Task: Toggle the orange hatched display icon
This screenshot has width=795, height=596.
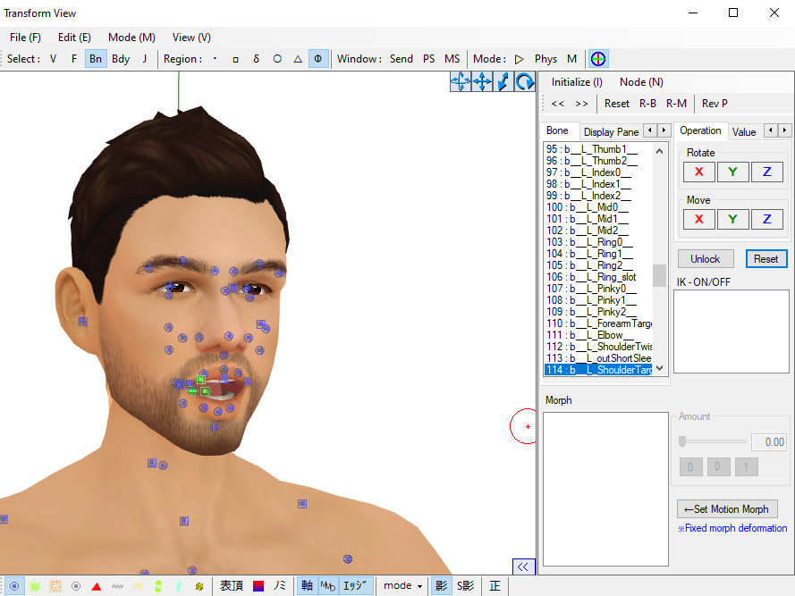Action: point(55,586)
